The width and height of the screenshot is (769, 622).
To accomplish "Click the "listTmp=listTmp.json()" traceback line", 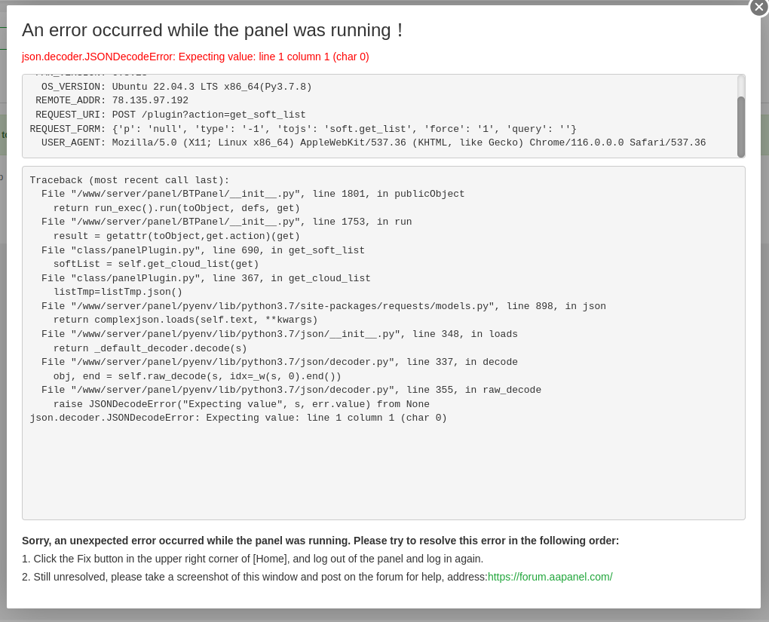I will pyautogui.click(x=118, y=292).
